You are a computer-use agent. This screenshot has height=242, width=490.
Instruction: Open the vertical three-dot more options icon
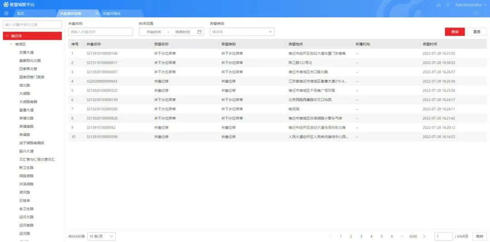click(485, 13)
